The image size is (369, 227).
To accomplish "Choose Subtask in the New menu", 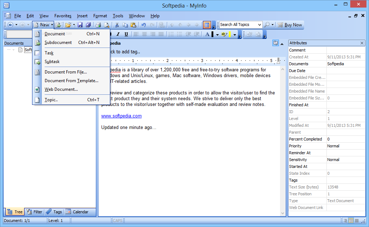I will pos(71,62).
